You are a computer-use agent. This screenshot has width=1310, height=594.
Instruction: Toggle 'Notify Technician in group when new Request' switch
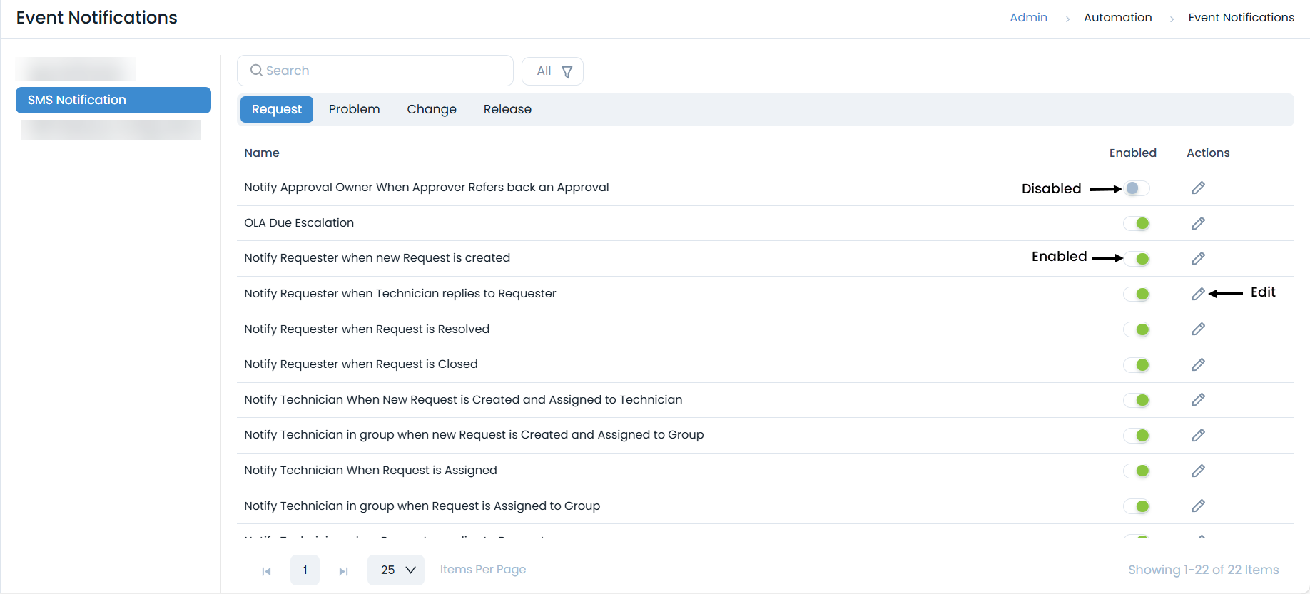[1137, 435]
